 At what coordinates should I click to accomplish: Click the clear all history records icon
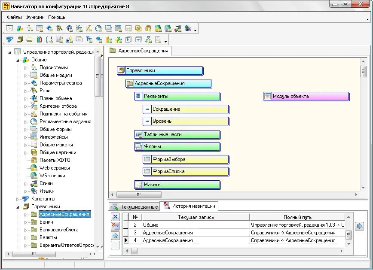point(115,226)
